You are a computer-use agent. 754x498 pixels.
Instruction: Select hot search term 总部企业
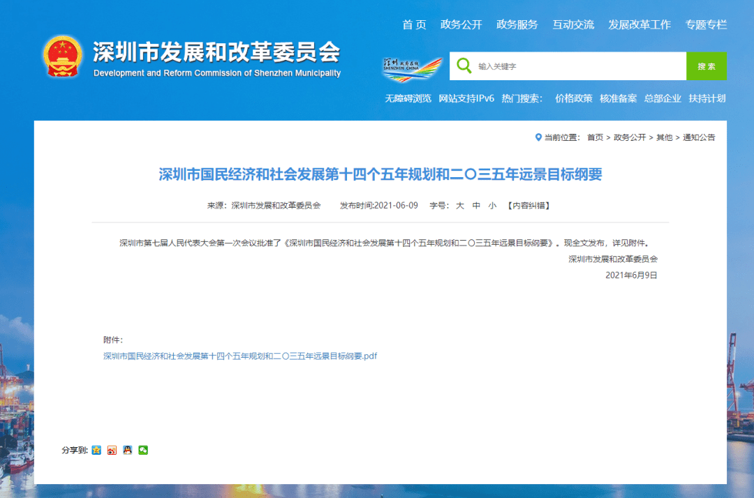(663, 98)
